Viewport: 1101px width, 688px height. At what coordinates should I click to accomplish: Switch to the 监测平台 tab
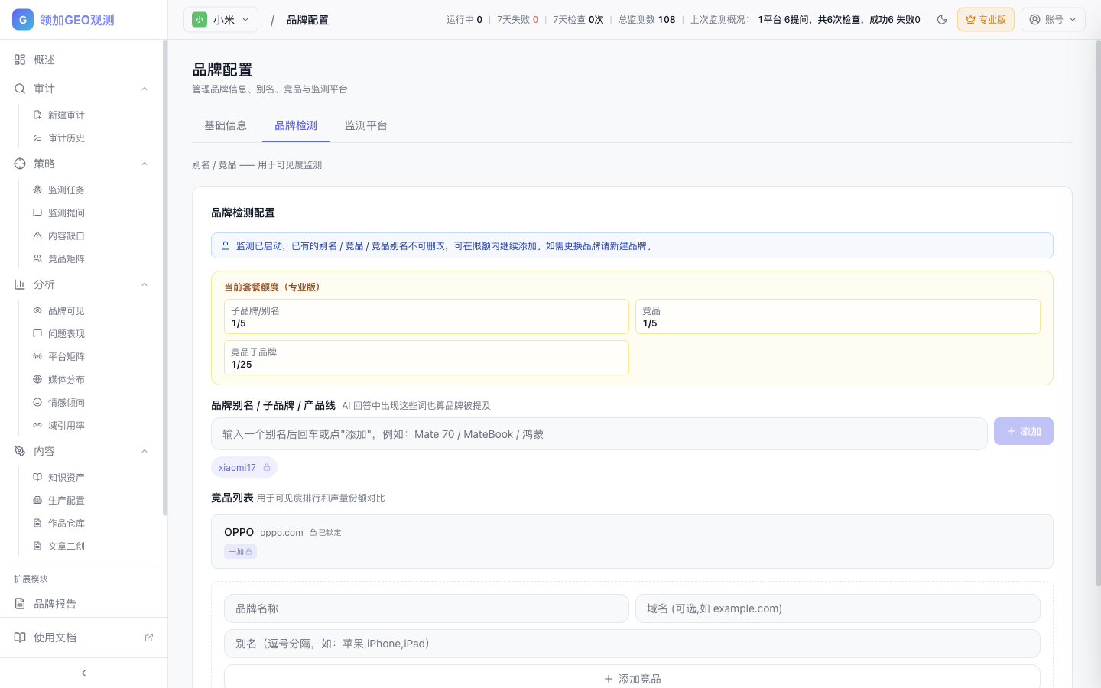pos(366,125)
